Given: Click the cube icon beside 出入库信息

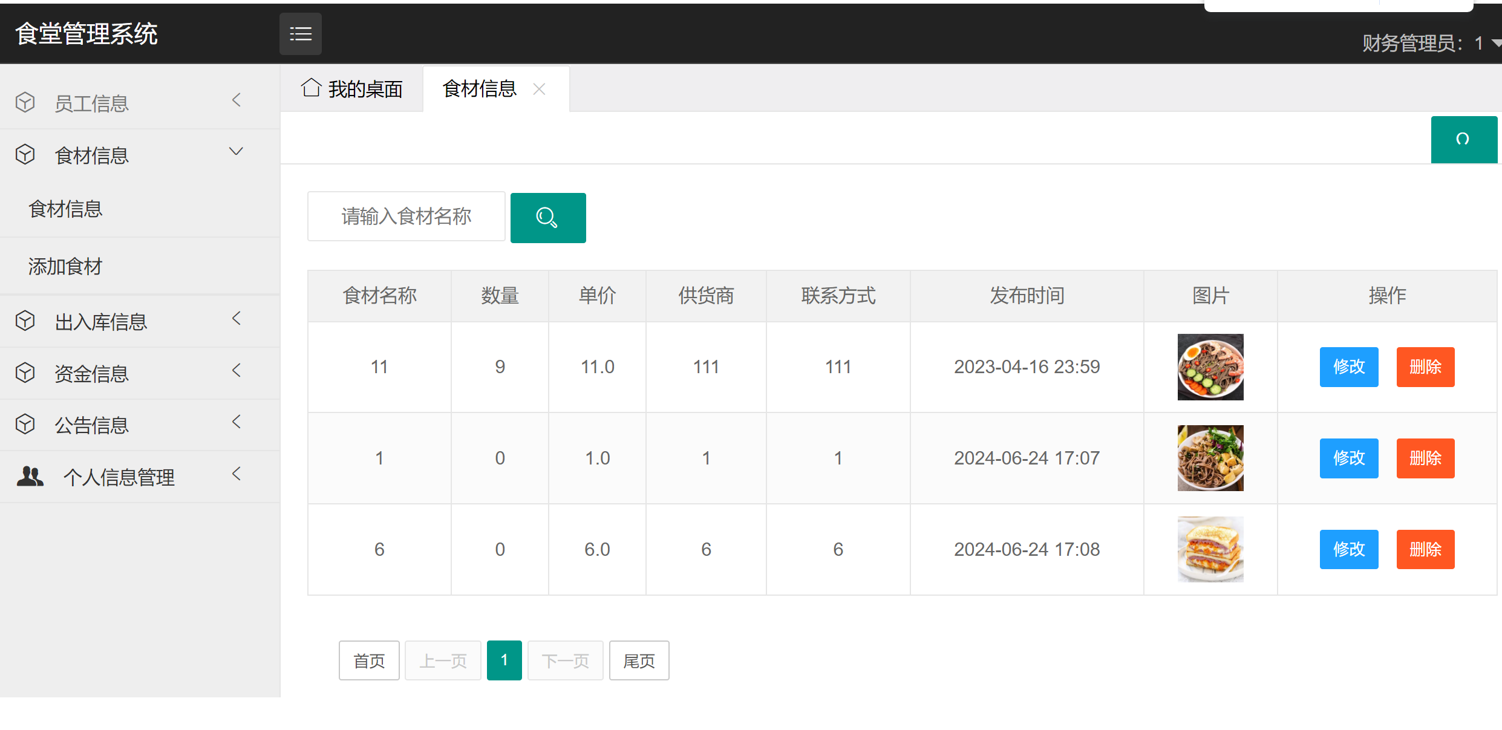Looking at the screenshot, I should (x=25, y=321).
